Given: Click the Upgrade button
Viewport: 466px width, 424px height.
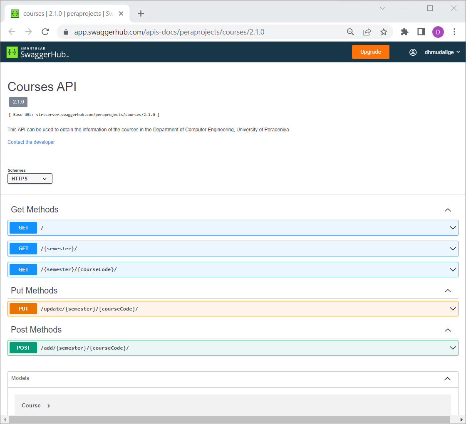Looking at the screenshot, I should click(x=370, y=52).
